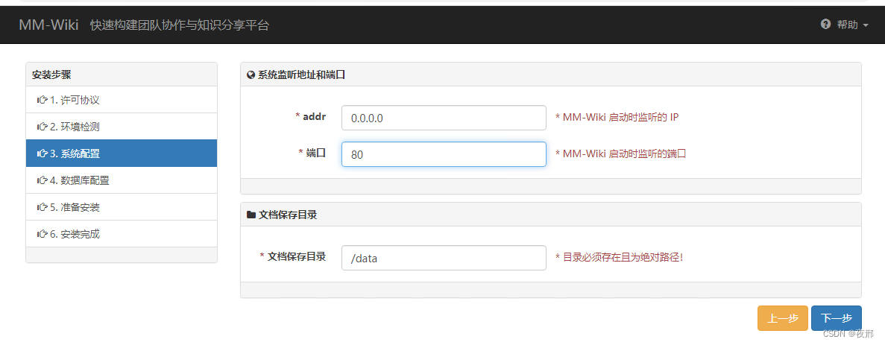Focus the addr input field with 0.0.0.0
Image resolution: width=885 pixels, height=345 pixels.
444,118
